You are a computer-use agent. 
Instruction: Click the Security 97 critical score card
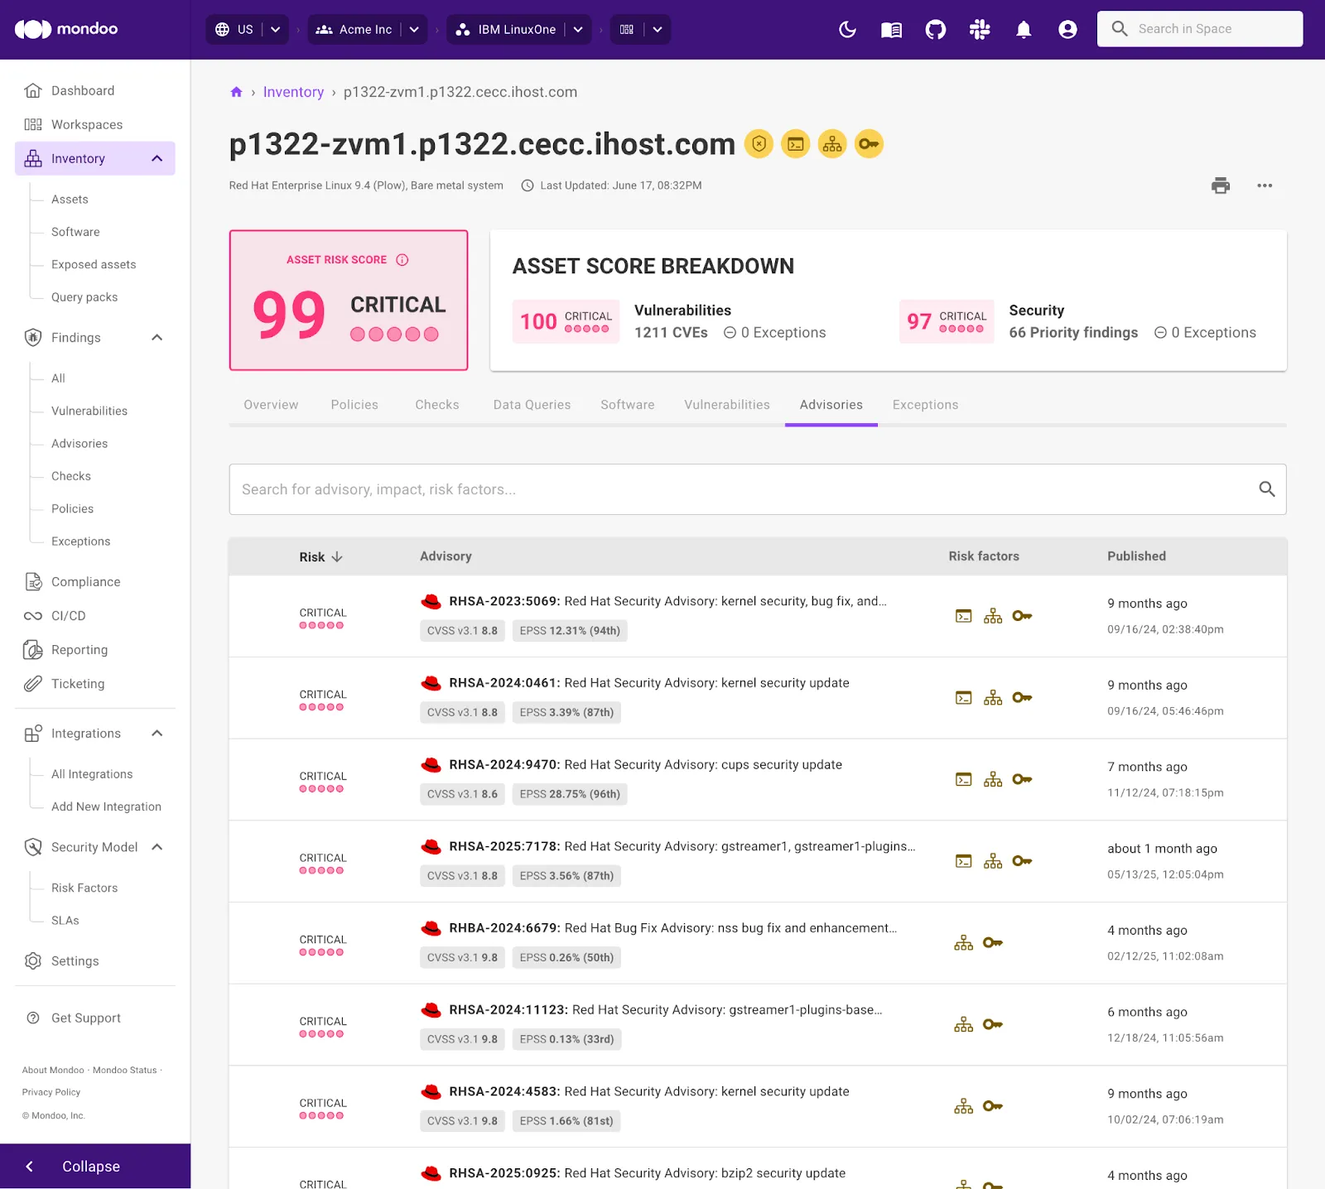coord(947,321)
